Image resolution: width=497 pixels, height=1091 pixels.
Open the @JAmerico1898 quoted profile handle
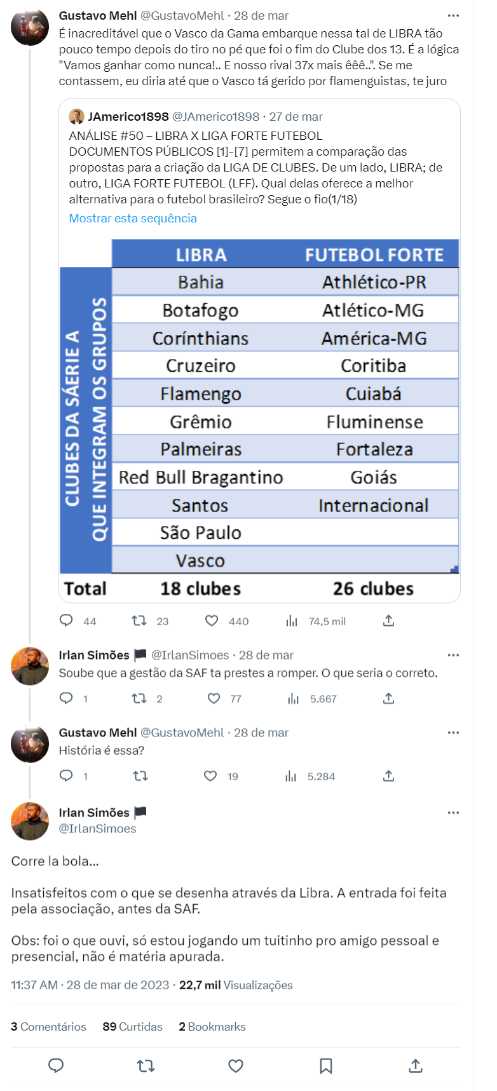click(216, 117)
